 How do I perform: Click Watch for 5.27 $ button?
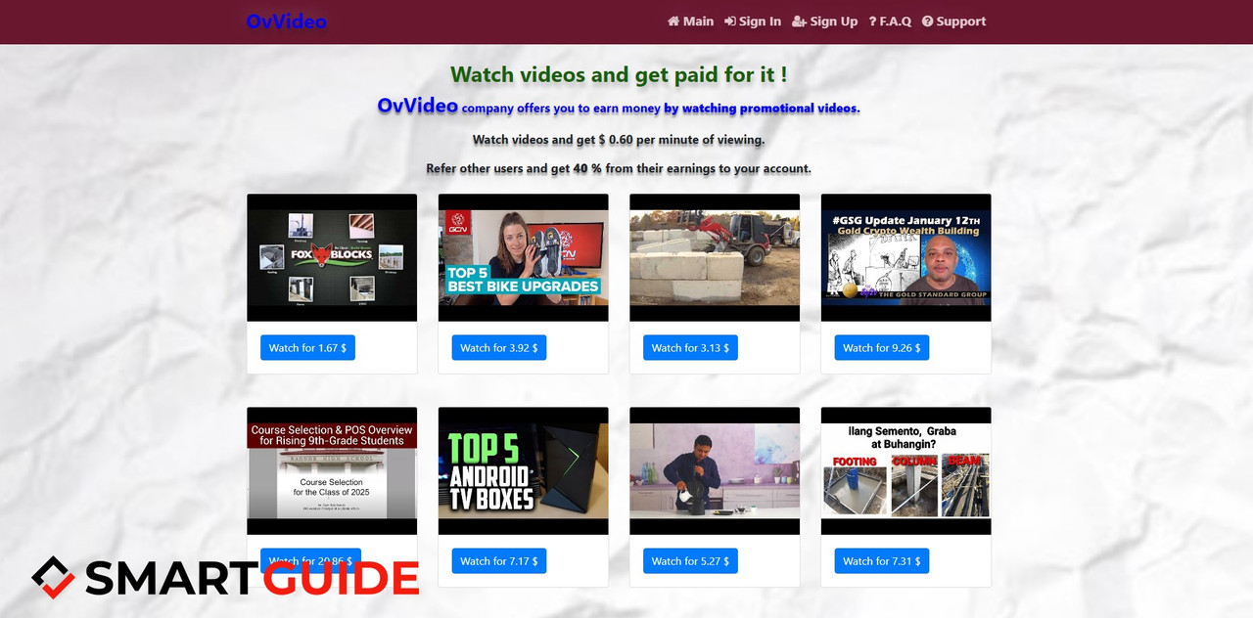click(x=690, y=561)
